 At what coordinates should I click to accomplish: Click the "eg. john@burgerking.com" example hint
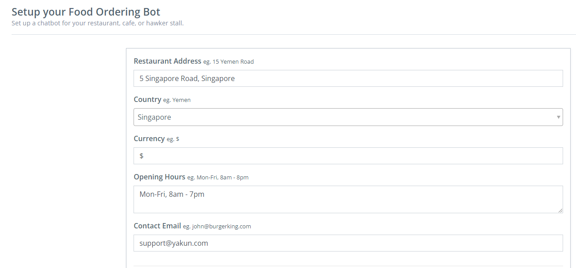(217, 227)
